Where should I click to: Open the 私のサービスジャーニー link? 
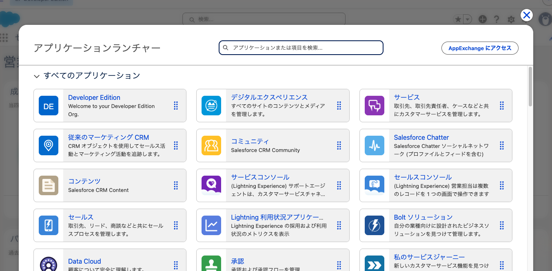coord(429,257)
